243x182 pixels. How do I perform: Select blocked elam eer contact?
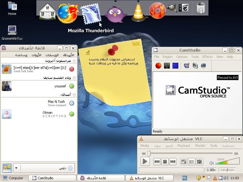[x=39, y=69]
